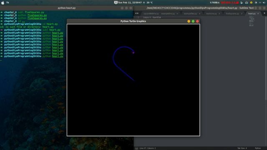Click the panel switcher icon in Sublime status bar
Screen dimensions: 267x150
pos(136,148)
